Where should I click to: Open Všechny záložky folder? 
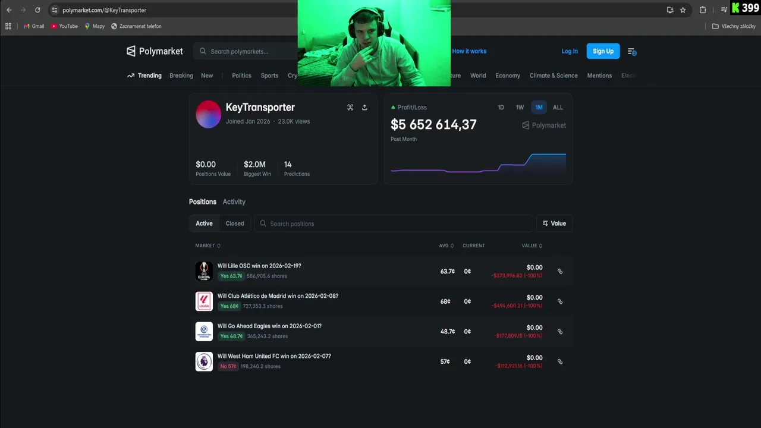click(734, 26)
